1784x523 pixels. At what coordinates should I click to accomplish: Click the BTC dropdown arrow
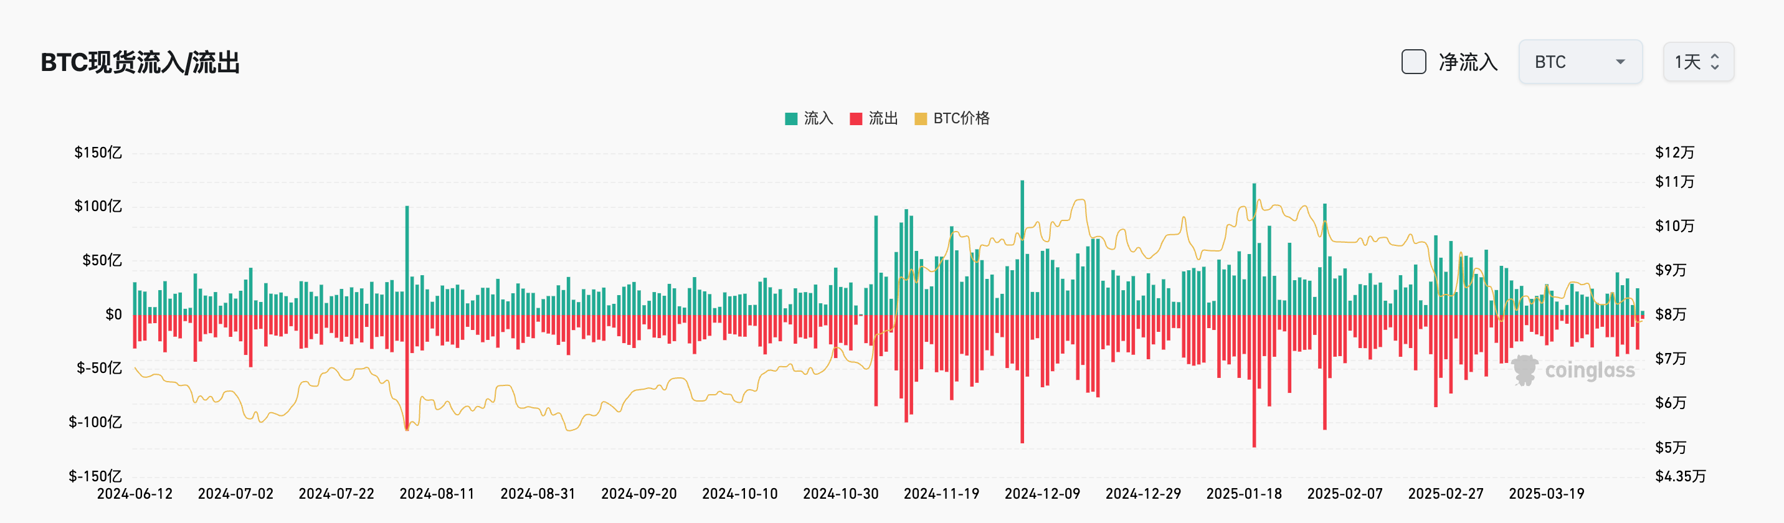tap(1620, 62)
